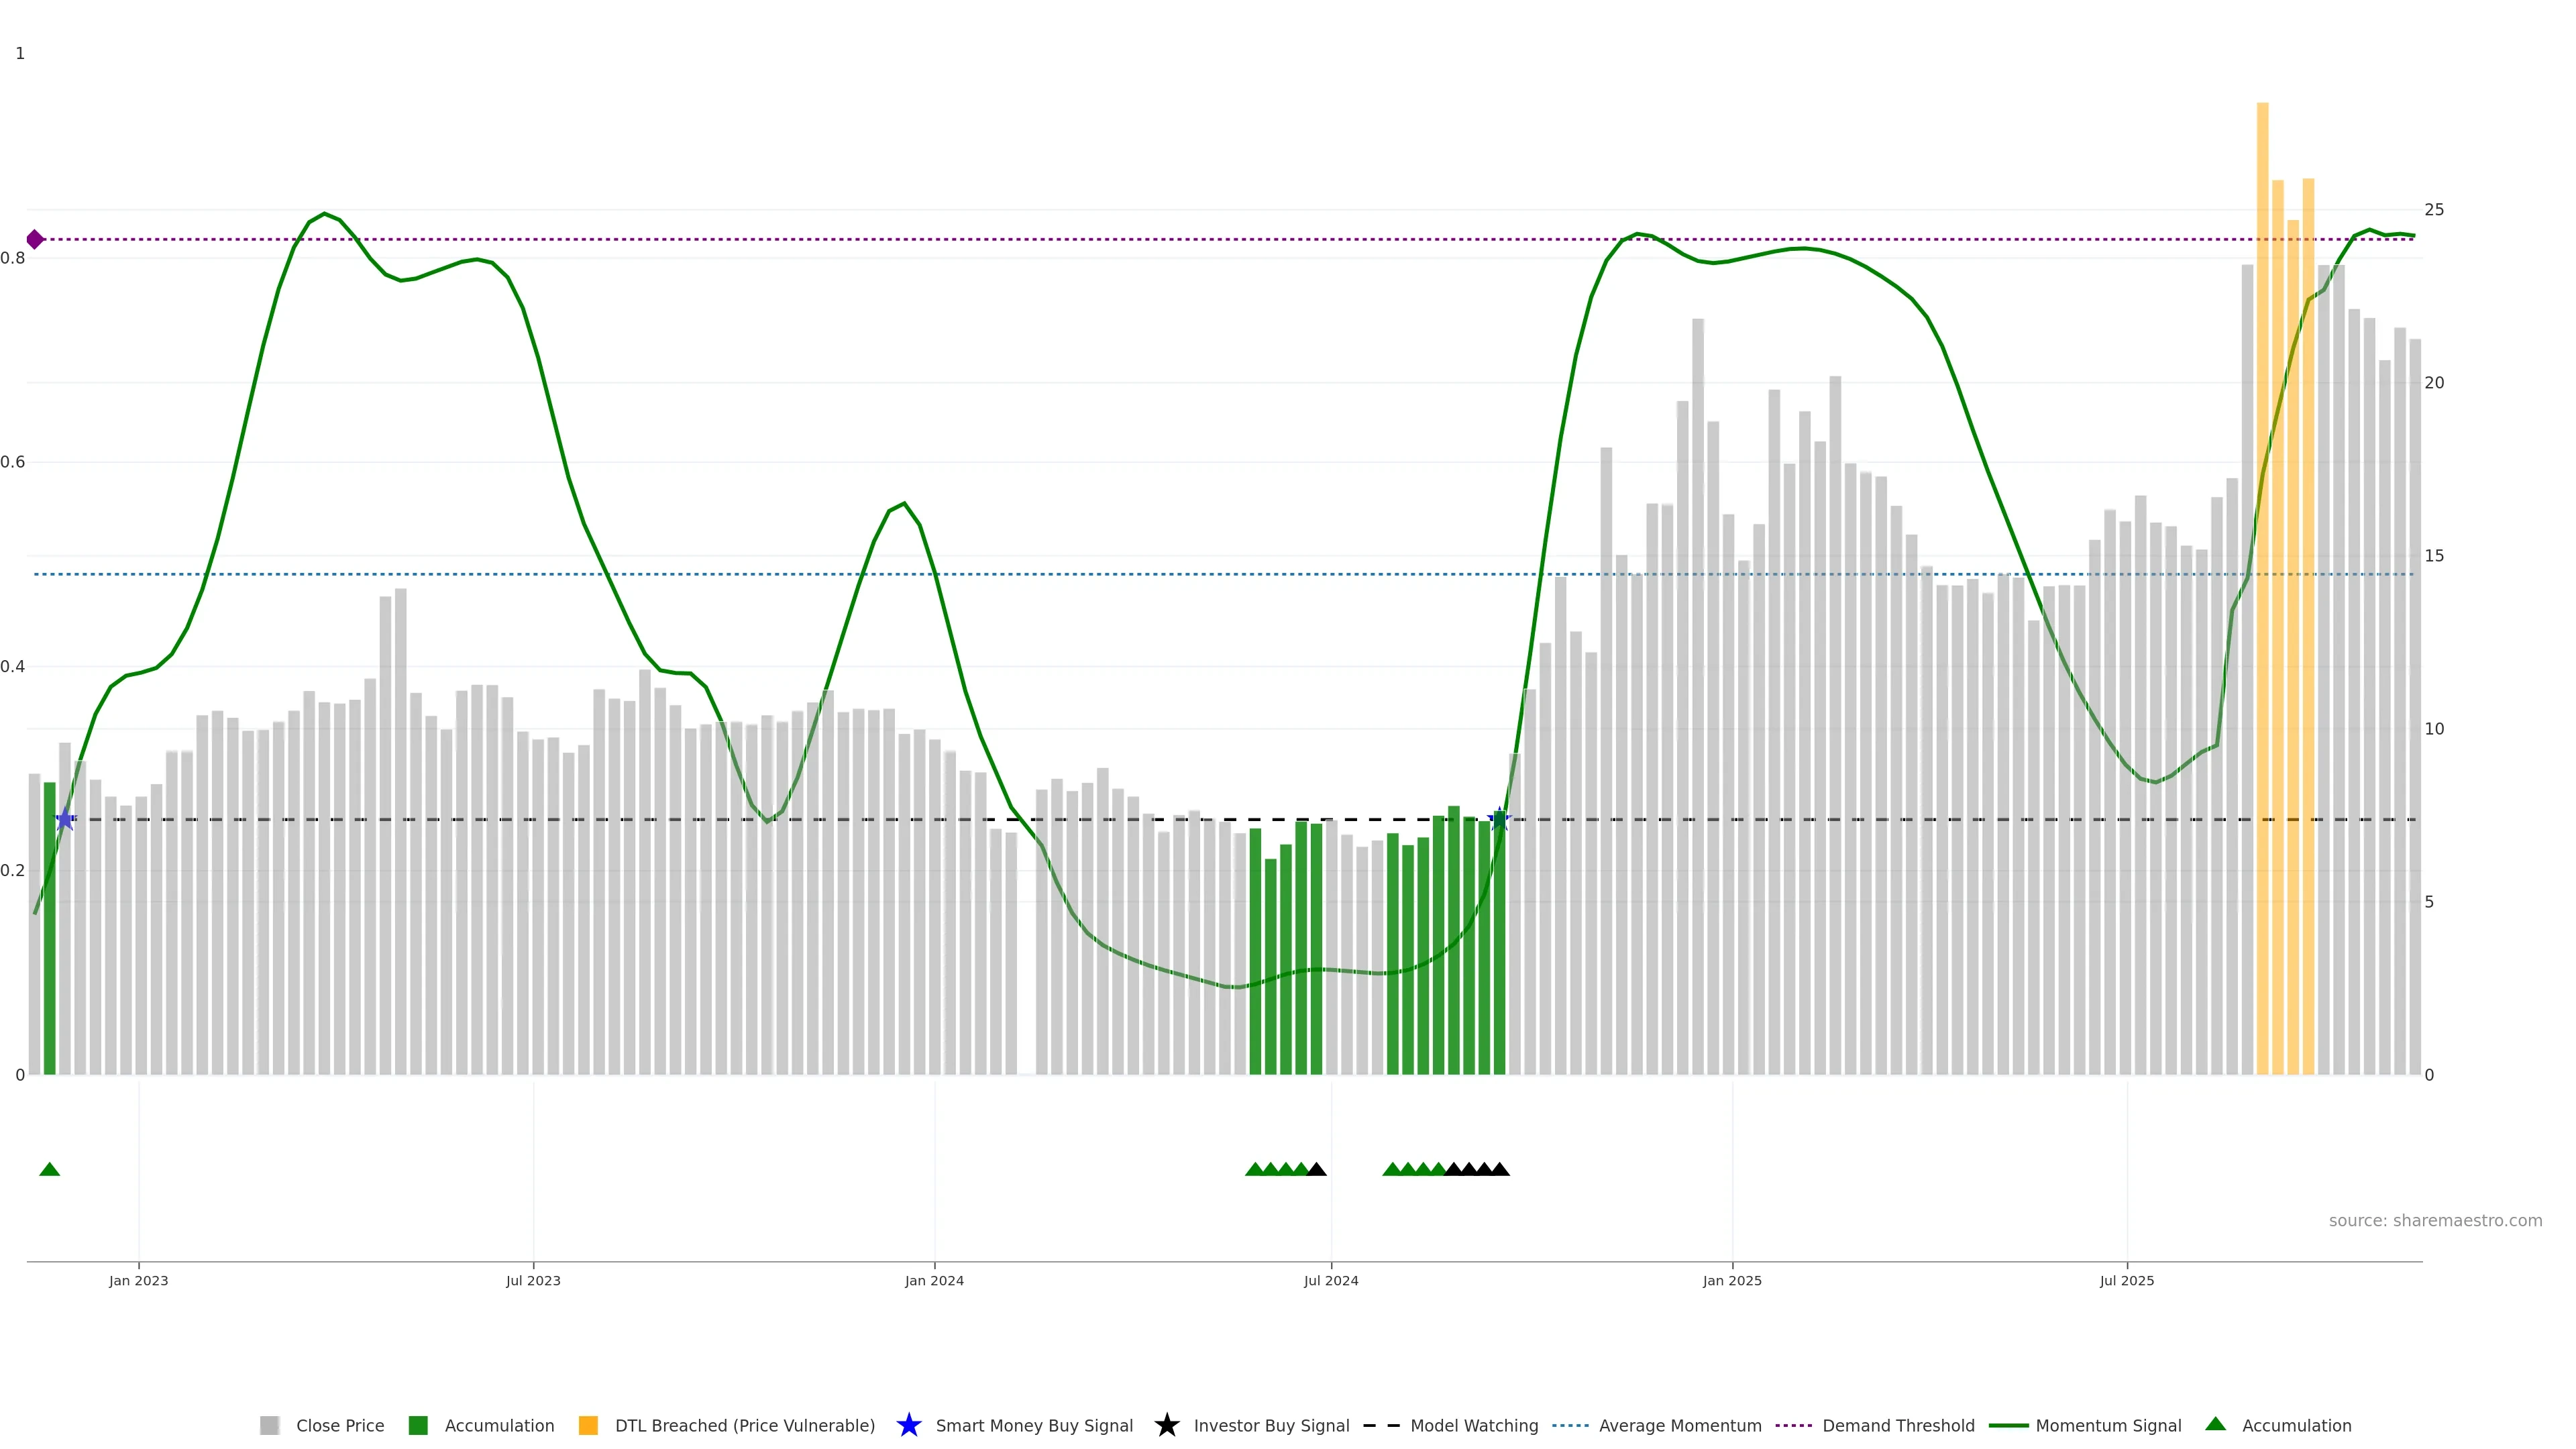
Task: Click the Jan 2025 axis label
Action: (1732, 1281)
